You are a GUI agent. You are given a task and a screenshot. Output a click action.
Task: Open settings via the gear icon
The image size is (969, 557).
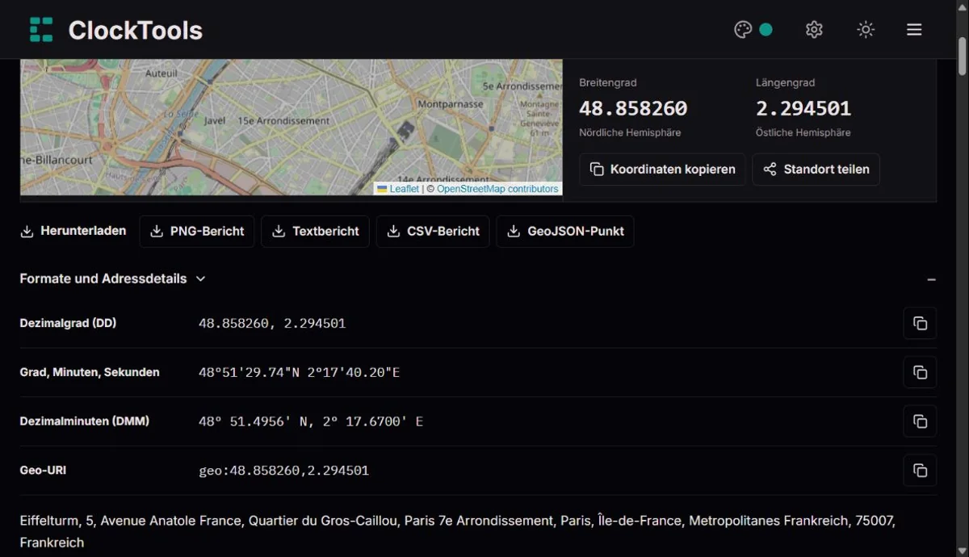click(x=814, y=30)
